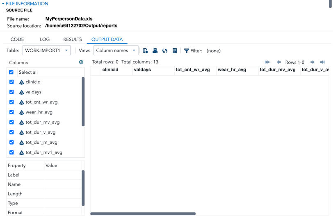
Task: Uncheck the tot_cnt_wr_avg column checkbox
Action: [x=11, y=102]
